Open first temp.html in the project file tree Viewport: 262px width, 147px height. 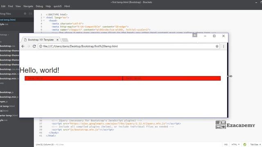[x=7, y=106]
